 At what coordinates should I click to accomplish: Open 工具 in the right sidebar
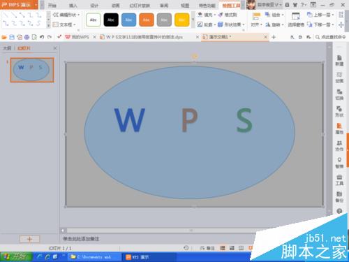click(x=339, y=180)
